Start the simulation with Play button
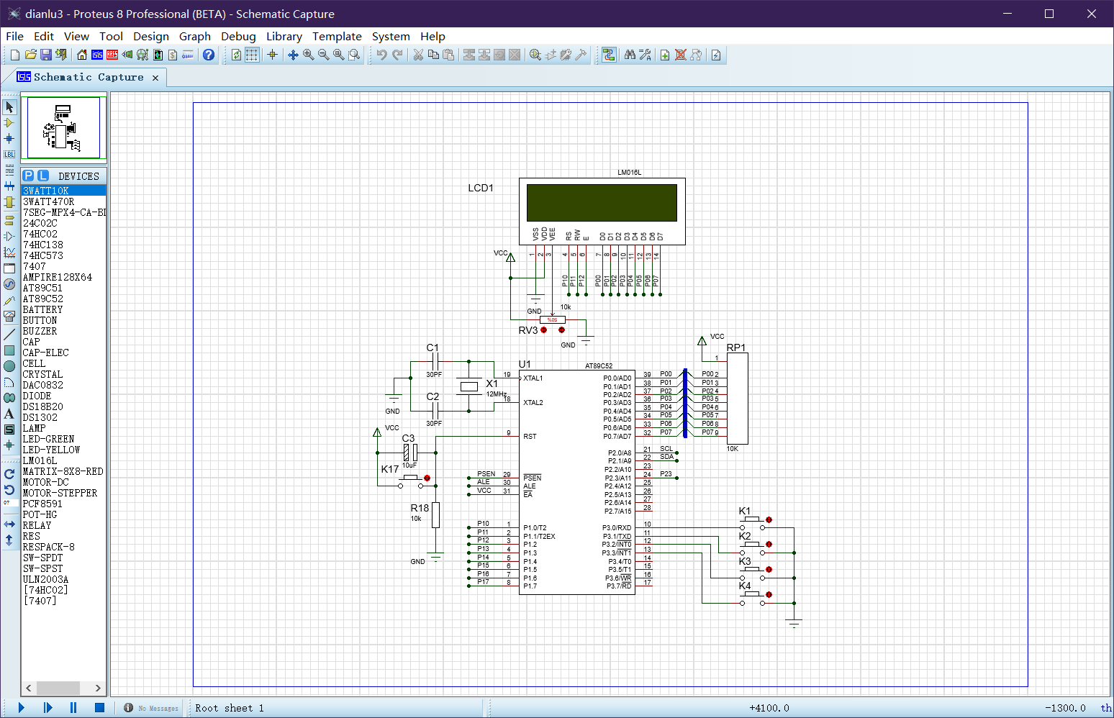The height and width of the screenshot is (718, 1114). pos(21,708)
